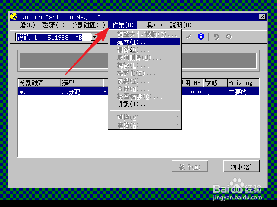The height and width of the screenshot is (207, 277).
Task: Click the 結束(X) button
Action: pyautogui.click(x=242, y=166)
